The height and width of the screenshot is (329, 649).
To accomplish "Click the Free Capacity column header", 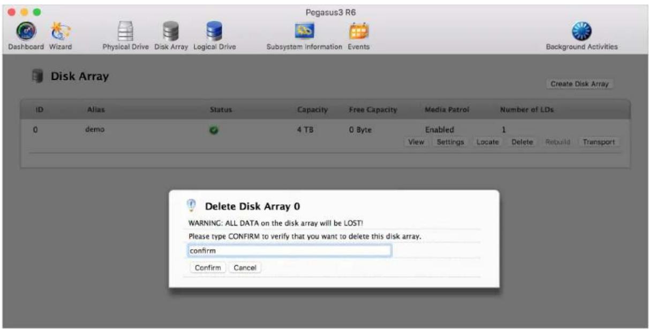I will [x=373, y=110].
